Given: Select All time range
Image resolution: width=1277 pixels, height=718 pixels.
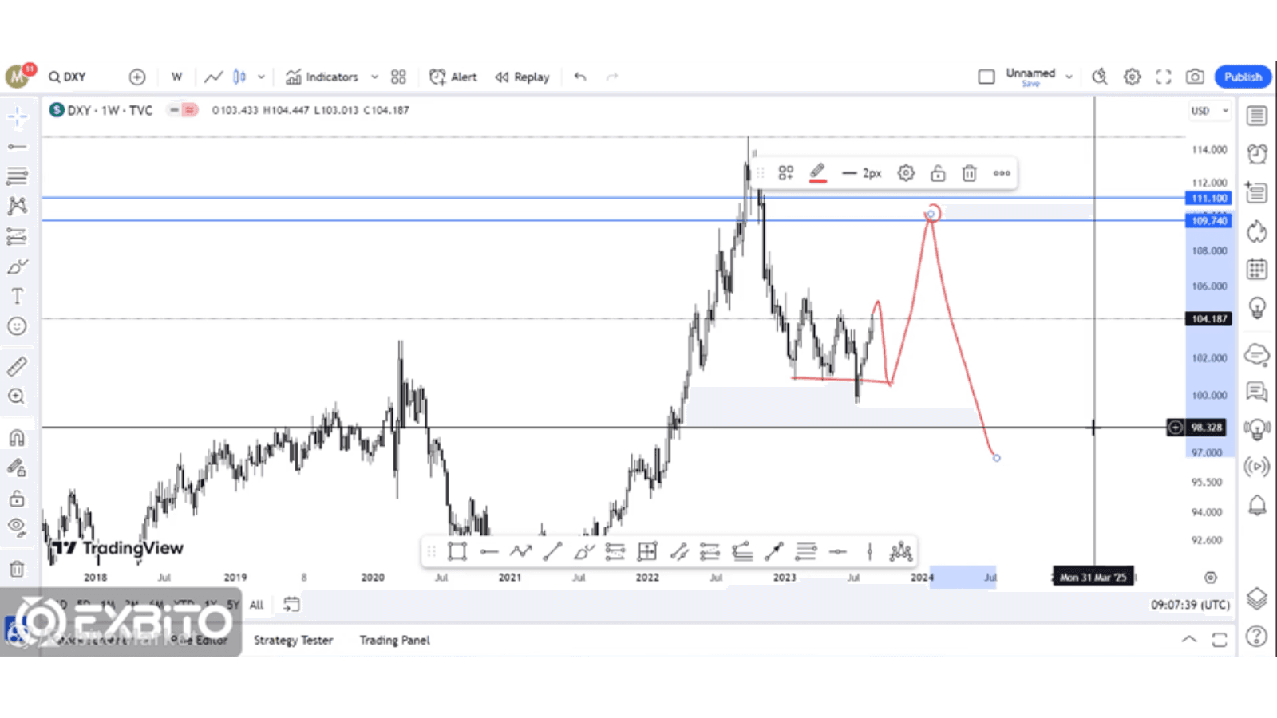Looking at the screenshot, I should point(256,605).
